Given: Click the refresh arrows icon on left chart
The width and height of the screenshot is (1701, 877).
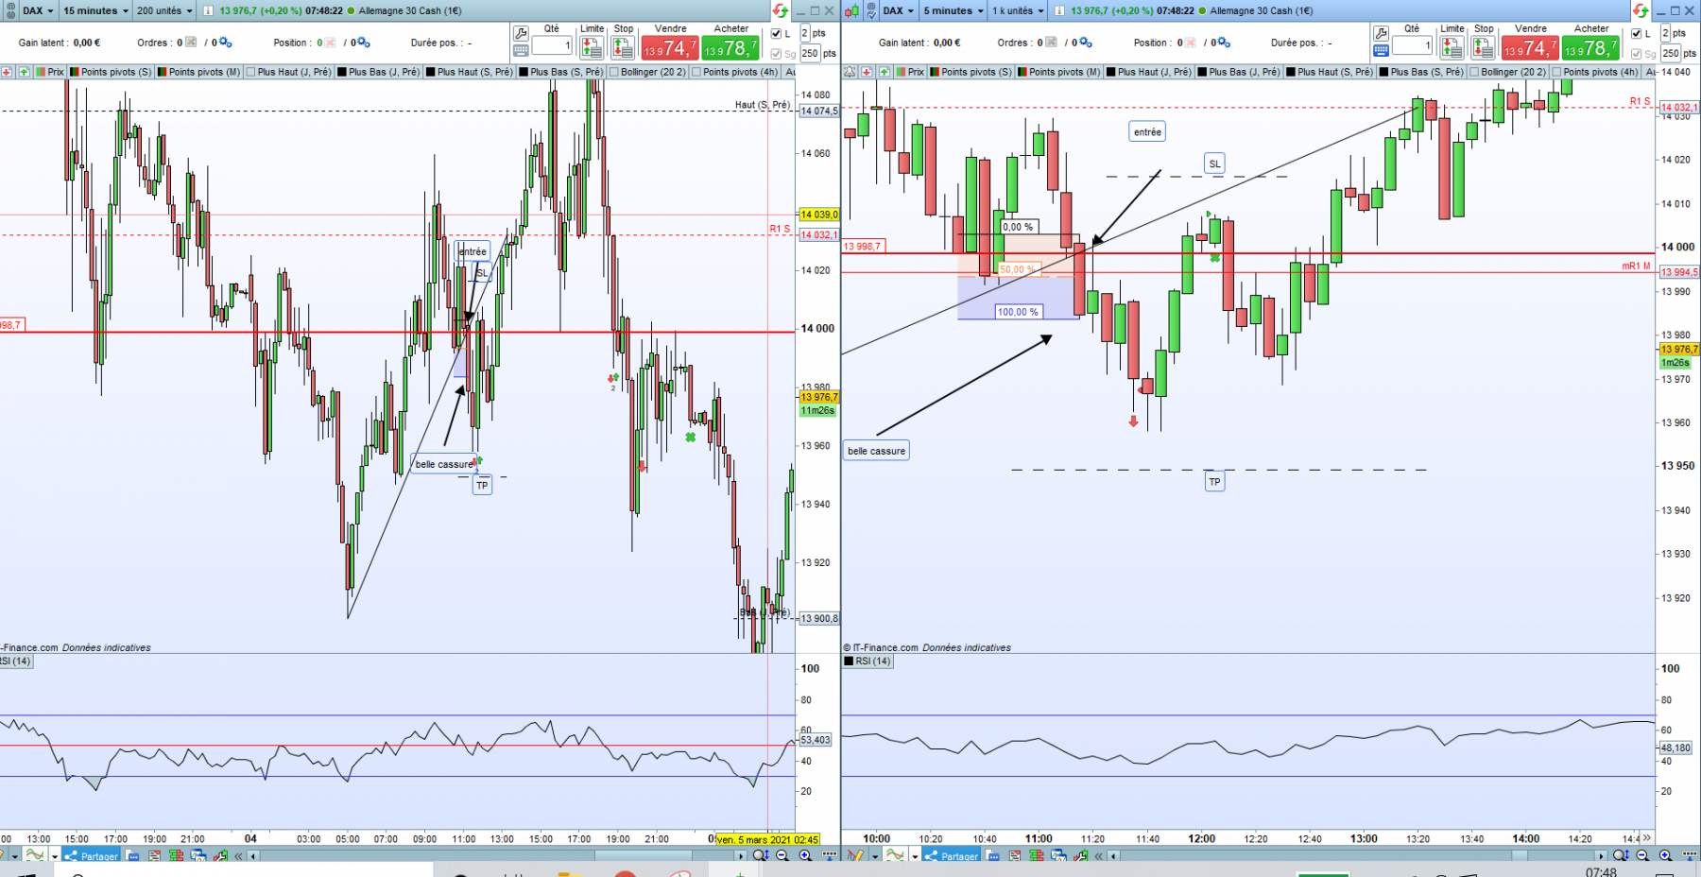Looking at the screenshot, I should click(x=781, y=10).
